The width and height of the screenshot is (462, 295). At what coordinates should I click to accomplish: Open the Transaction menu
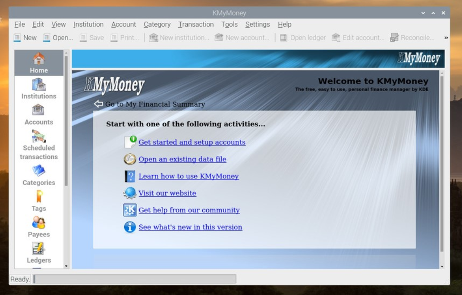(196, 25)
